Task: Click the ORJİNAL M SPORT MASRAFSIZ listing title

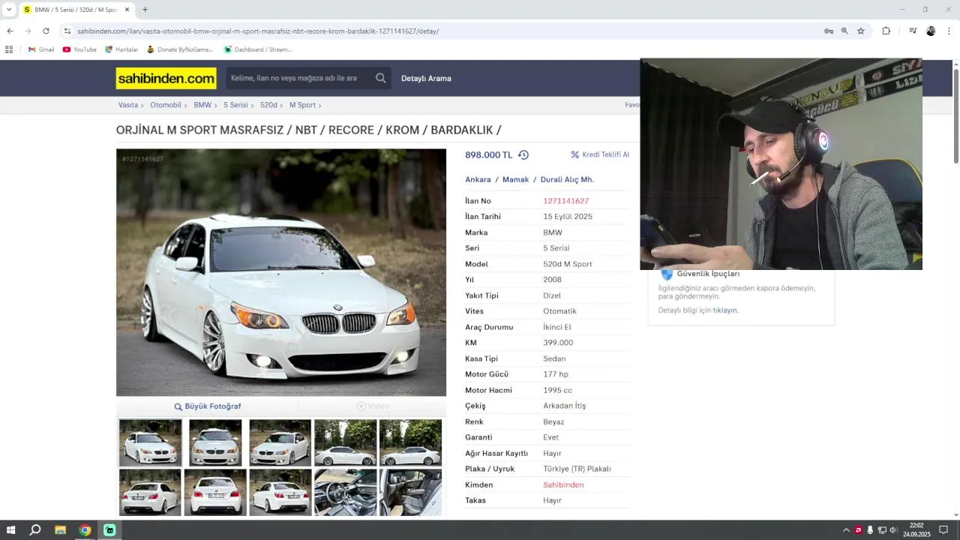Action: (x=309, y=130)
